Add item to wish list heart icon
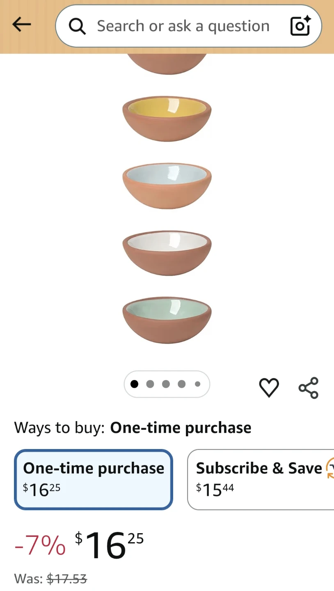Screen dimensions: 334x591 (x=269, y=387)
